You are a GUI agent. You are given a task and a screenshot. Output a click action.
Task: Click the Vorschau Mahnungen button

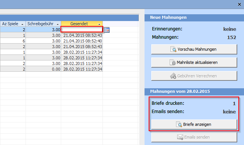pyautogui.click(x=194, y=49)
